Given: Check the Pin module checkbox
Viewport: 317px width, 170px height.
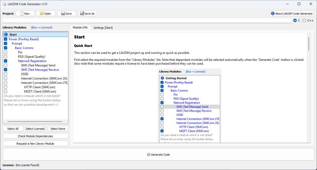Looking at the screenshot, I should pos(6,52).
